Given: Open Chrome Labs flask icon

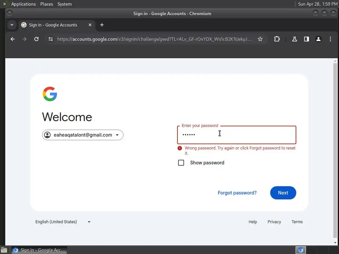Looking at the screenshot, I should point(294,39).
